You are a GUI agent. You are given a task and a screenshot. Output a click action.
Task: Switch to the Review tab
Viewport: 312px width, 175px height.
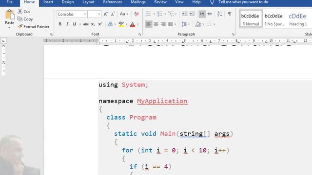tap(160, 2)
